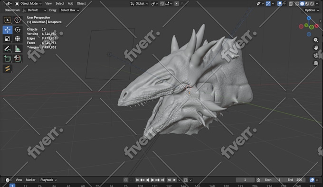This screenshot has height=187, width=323.
Task: Click the Start frame field
Action: pyautogui.click(x=272, y=180)
